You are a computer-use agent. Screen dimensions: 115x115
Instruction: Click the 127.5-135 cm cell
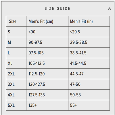37,95
